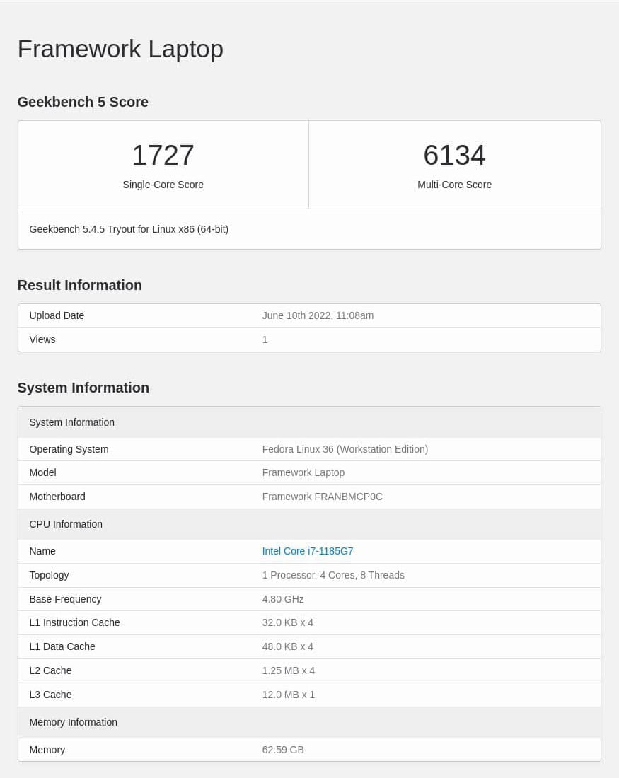Select the Geekbench 5.4.5 Tryout version text

click(129, 229)
